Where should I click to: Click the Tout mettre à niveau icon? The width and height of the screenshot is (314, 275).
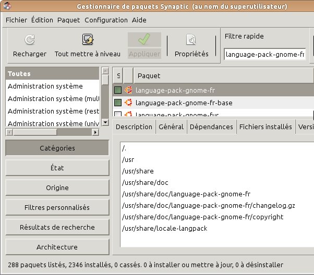(88, 40)
